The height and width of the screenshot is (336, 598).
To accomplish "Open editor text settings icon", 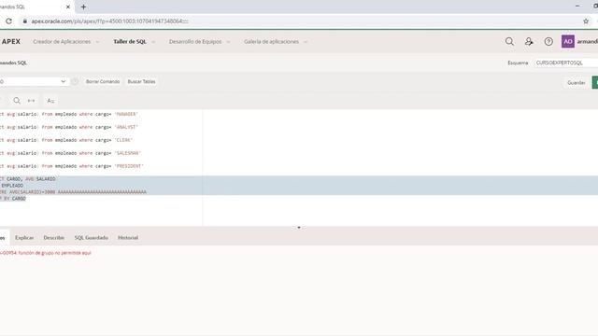I will (x=50, y=101).
